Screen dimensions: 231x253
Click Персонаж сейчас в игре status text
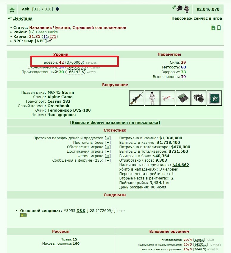(x=196, y=18)
